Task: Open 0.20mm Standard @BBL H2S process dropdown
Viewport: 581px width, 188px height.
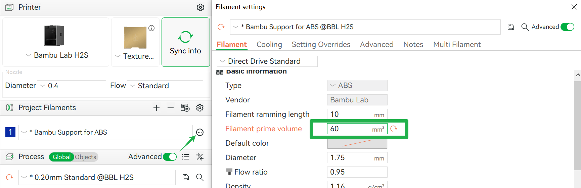Action: pyautogui.click(x=97, y=177)
